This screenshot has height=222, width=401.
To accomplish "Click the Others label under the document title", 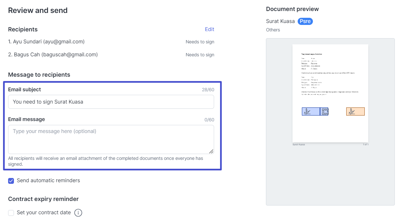I will click(273, 30).
